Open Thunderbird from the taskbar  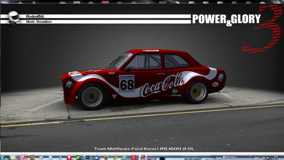point(97,158)
